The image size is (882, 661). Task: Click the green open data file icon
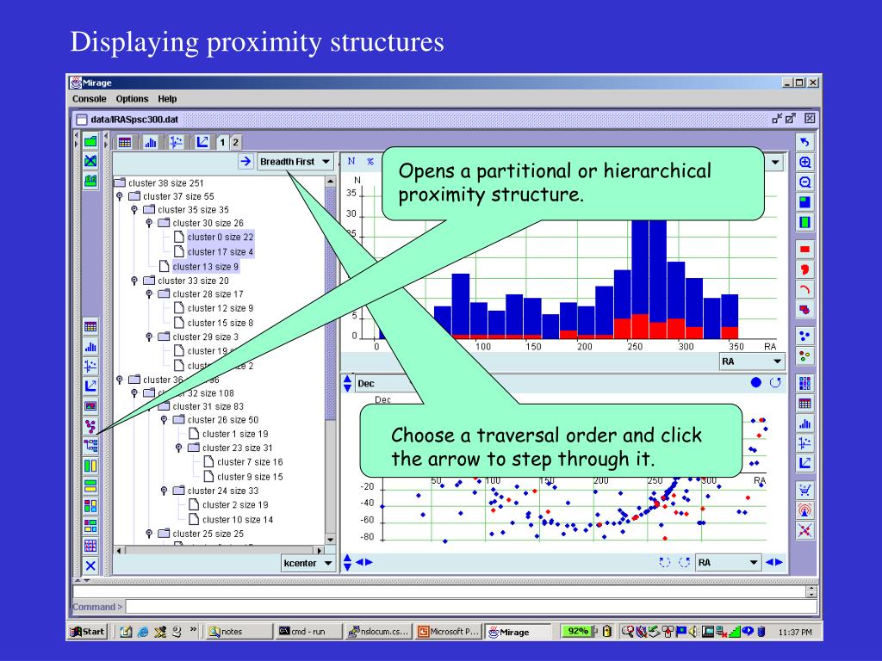tap(90, 141)
